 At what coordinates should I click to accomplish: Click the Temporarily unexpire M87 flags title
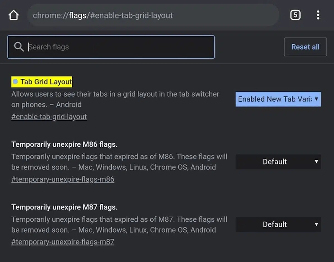coord(64,207)
